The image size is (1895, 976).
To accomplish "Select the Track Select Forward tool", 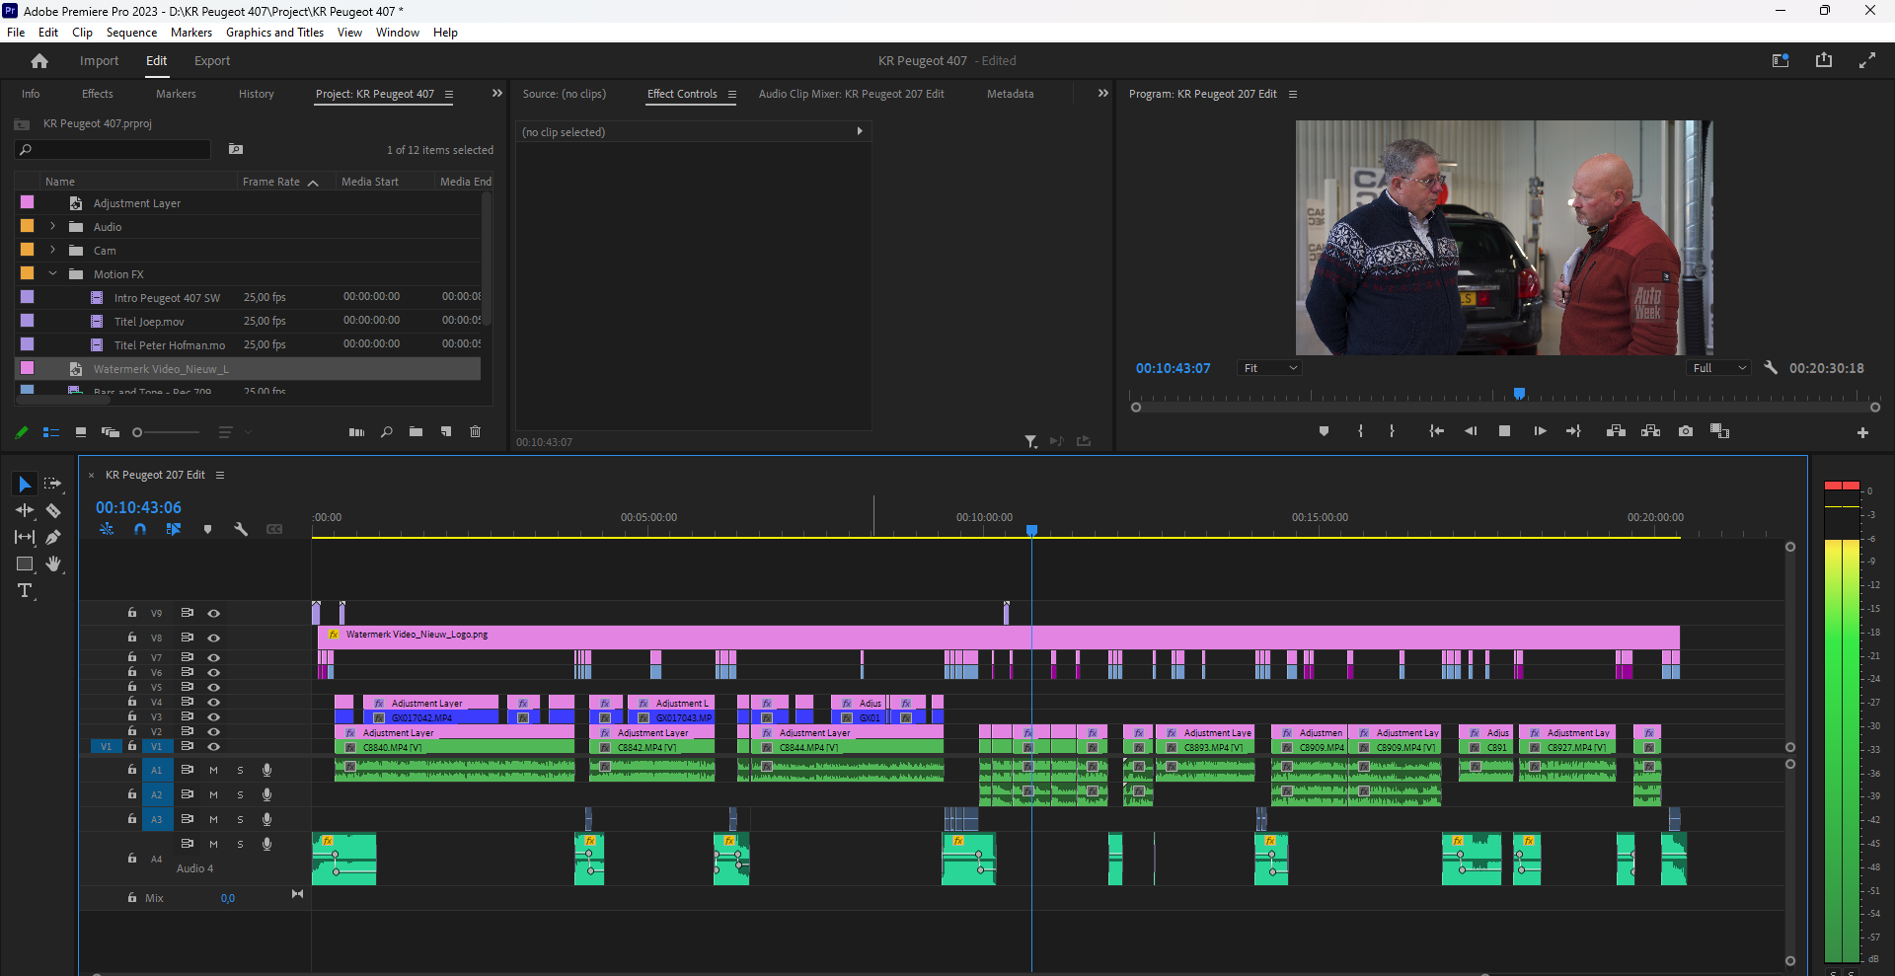I will (53, 484).
